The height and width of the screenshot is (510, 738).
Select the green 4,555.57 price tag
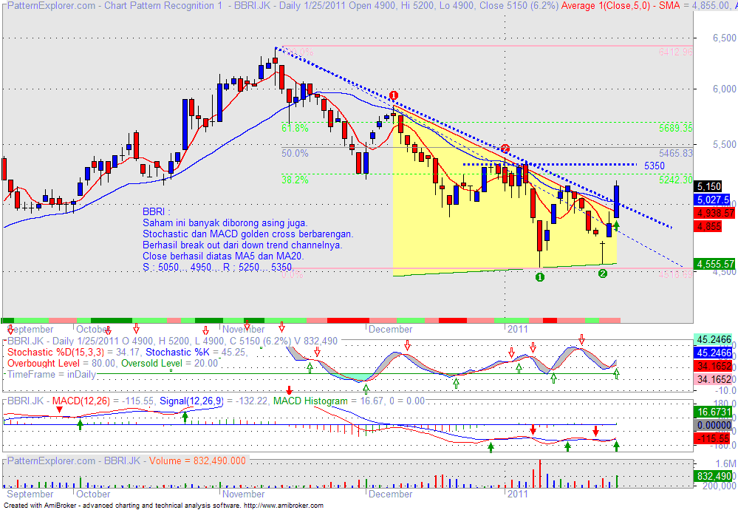(714, 264)
